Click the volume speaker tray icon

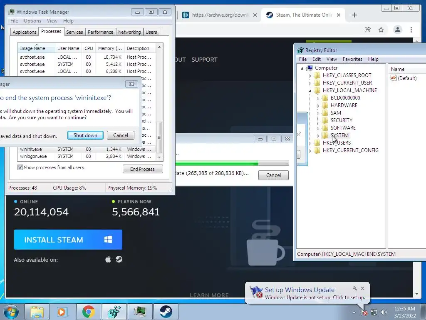(x=384, y=312)
